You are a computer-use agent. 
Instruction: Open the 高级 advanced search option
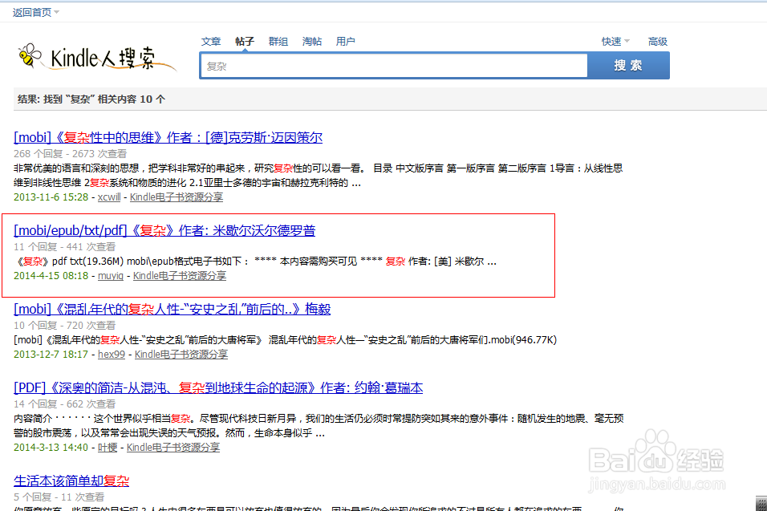coord(655,41)
